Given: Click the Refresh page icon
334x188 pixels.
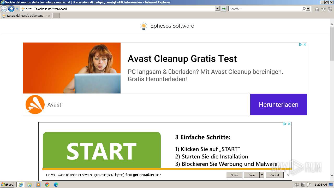Looking at the screenshot, I should (x=224, y=9).
